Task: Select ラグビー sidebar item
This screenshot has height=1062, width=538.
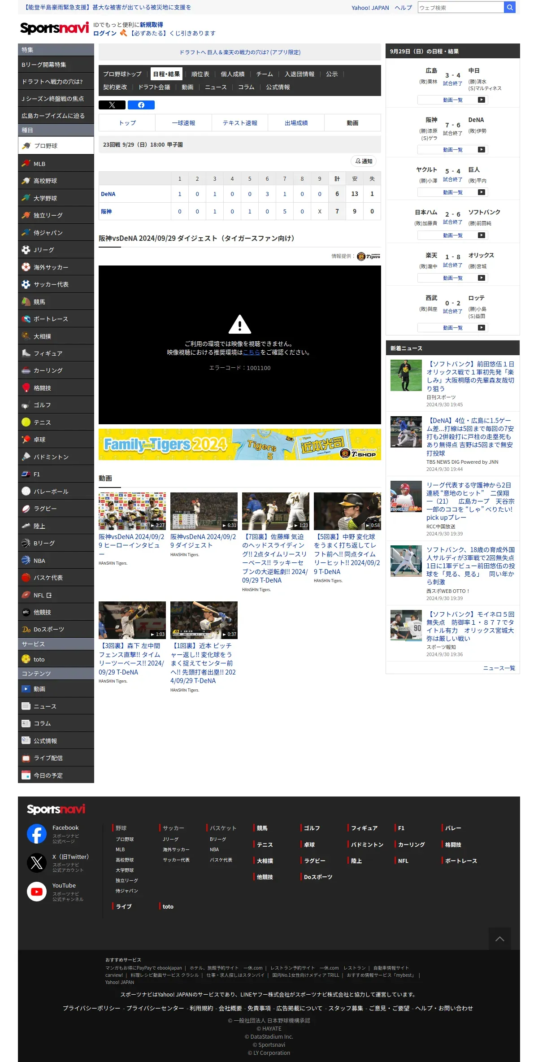Action: point(56,509)
